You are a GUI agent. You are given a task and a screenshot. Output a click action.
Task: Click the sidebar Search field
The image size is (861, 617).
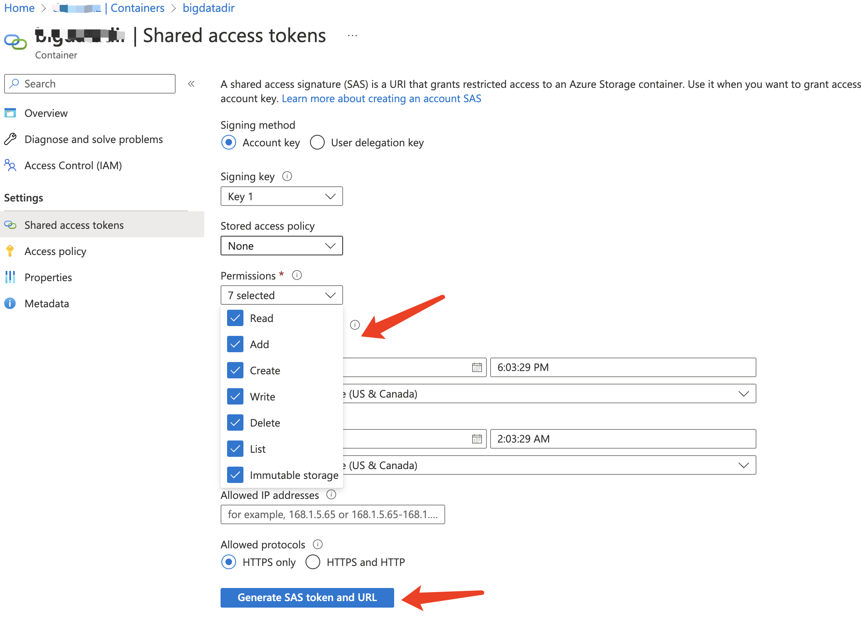click(x=90, y=84)
